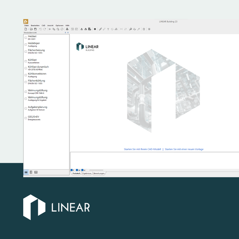Screen dimensions: 239x239
Task: Open the Datei menu
Action: 27,25
